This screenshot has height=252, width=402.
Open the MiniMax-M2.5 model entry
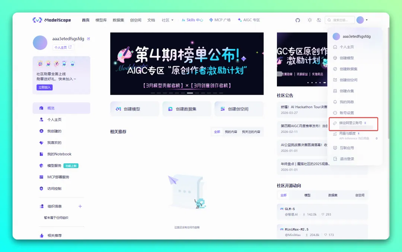(322, 231)
